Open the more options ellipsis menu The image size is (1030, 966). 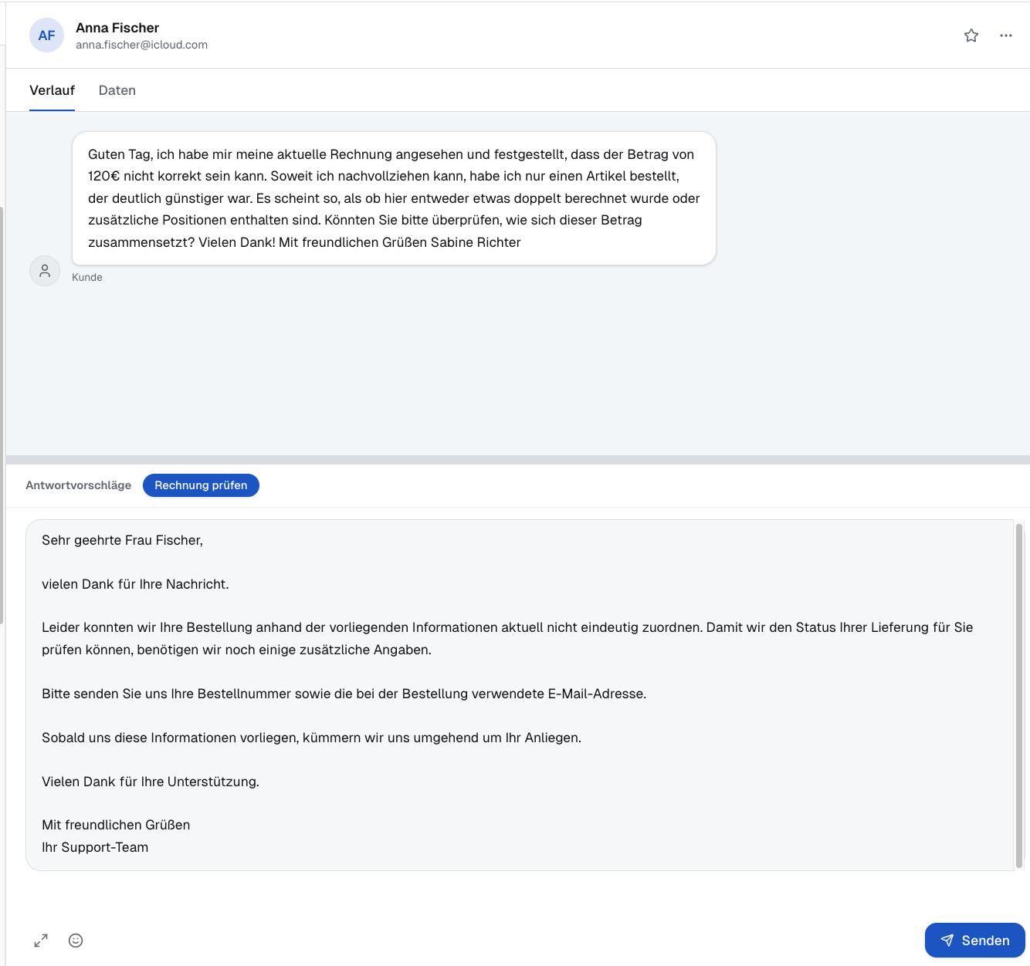pos(1005,35)
